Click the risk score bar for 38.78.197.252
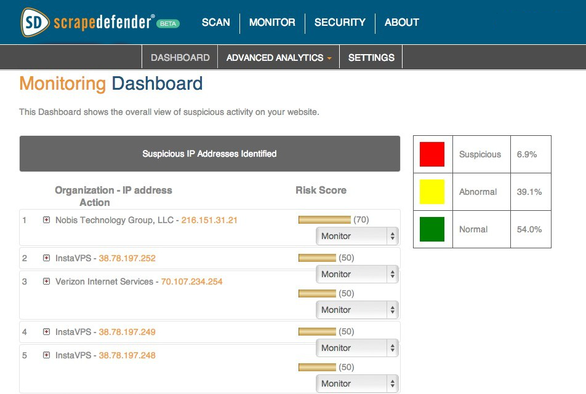This screenshot has width=586, height=394. 317,258
